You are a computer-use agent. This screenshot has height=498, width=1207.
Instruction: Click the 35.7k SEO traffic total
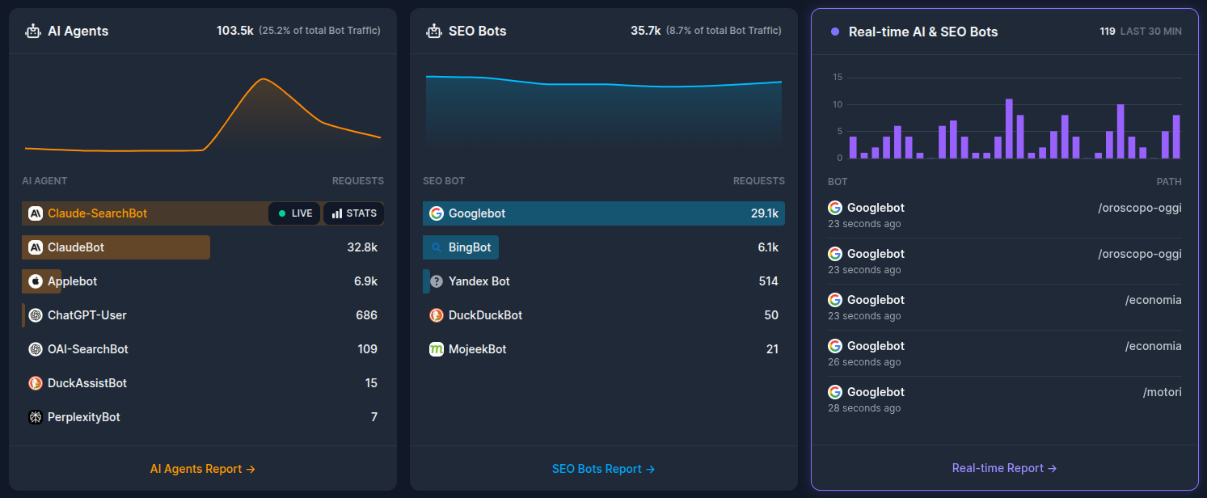[x=646, y=31]
